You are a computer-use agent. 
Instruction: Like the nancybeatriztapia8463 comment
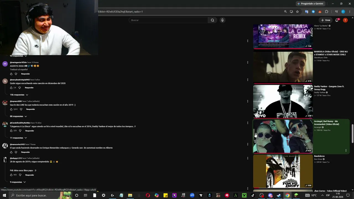pos(11,88)
